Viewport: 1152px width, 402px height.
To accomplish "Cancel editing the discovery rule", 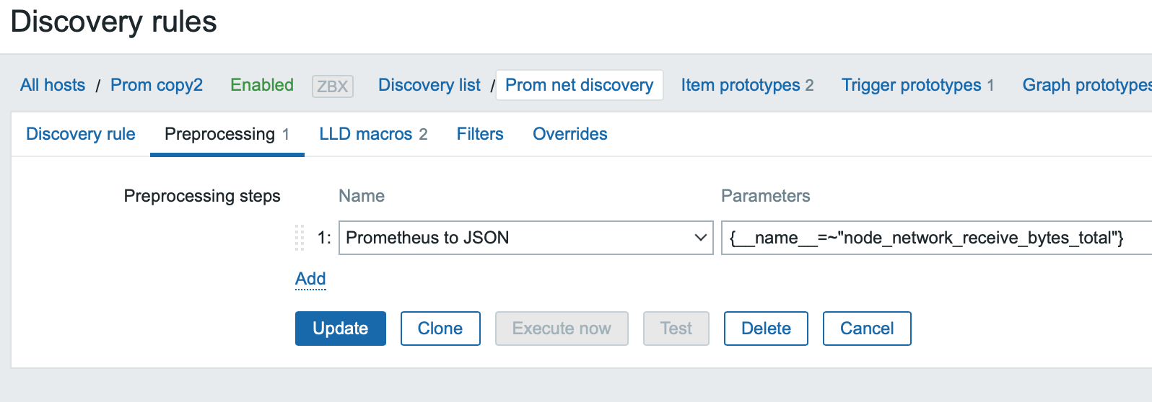I will (866, 329).
